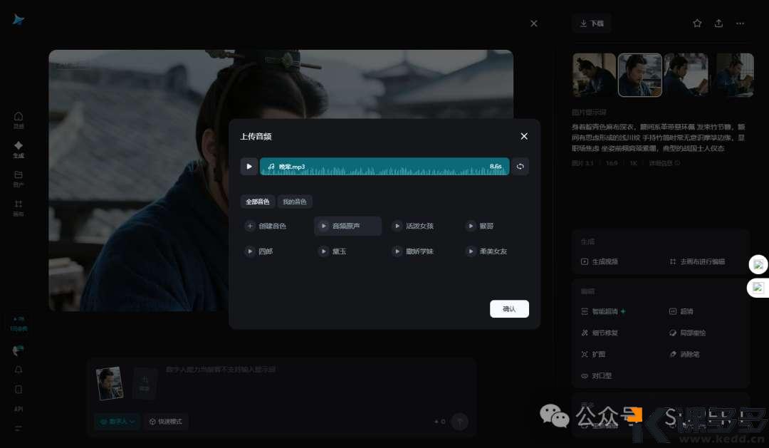Viewport: 769px width, 448px height.
Task: Click the 下载 download button
Action: click(x=591, y=24)
